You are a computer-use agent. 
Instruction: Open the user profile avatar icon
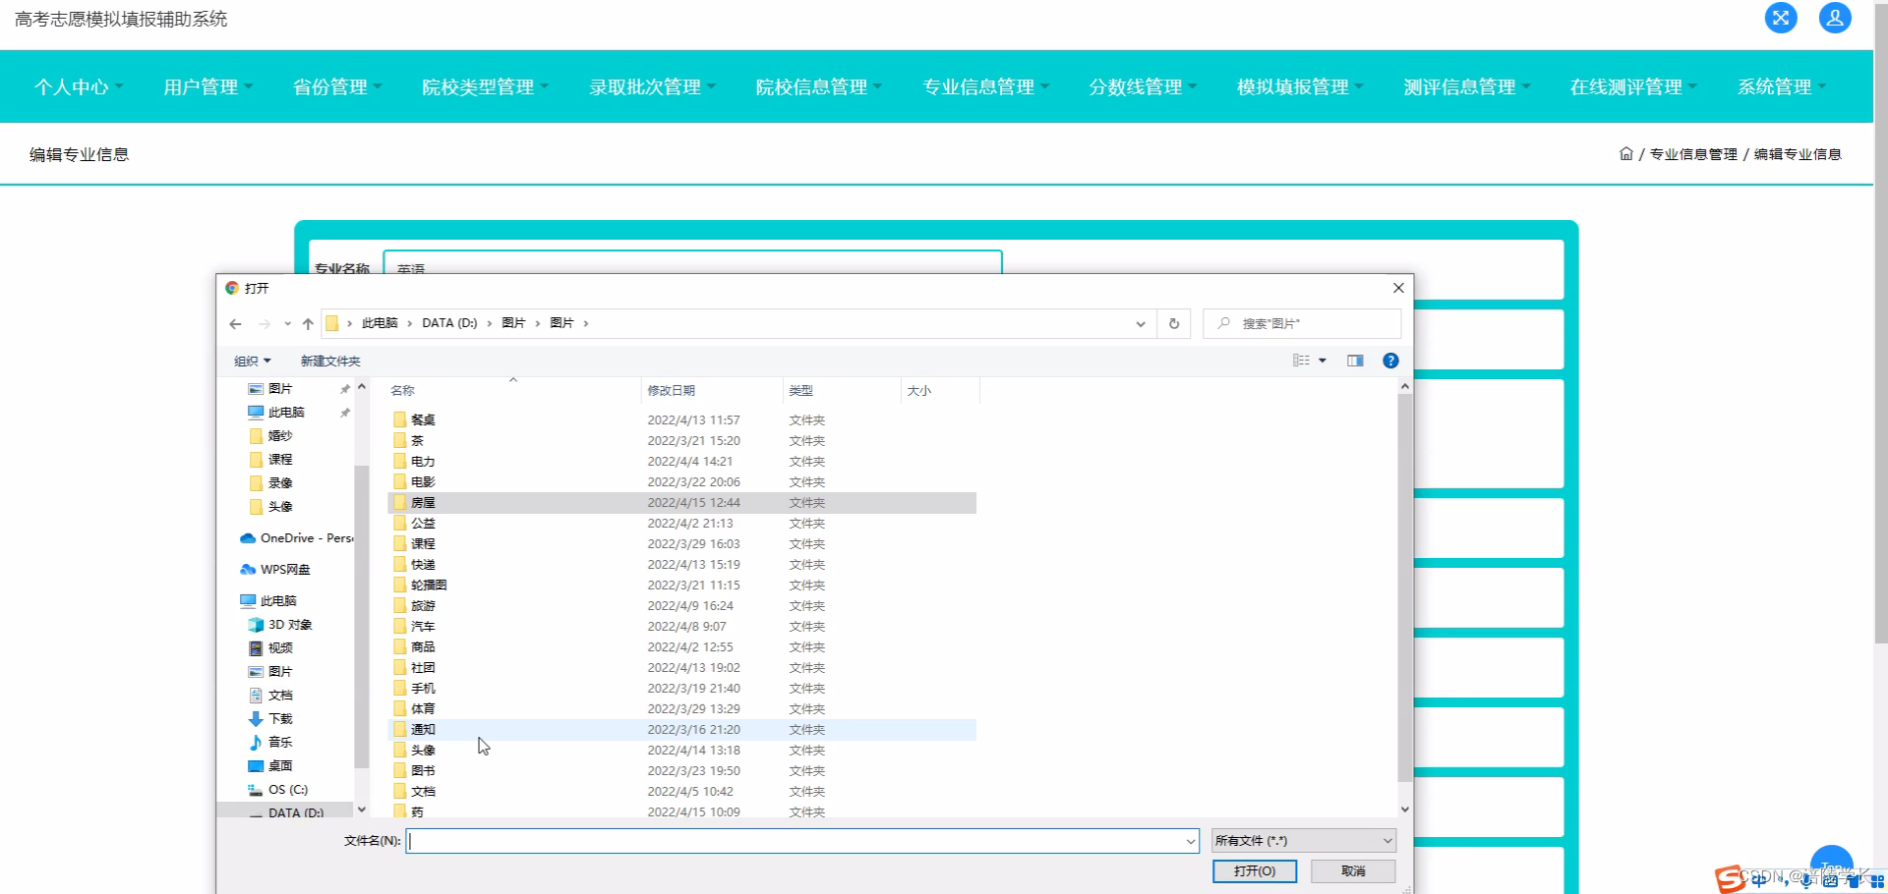pyautogui.click(x=1835, y=18)
